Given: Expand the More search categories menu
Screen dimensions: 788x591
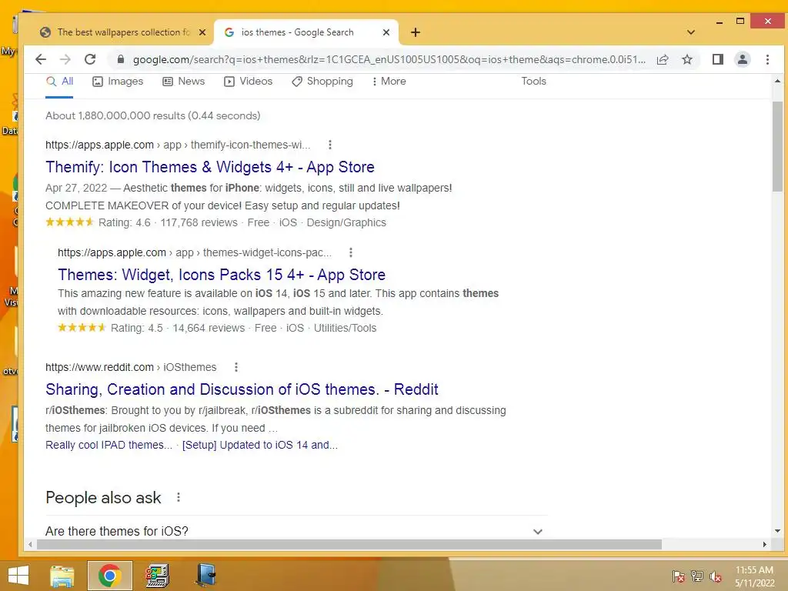Looking at the screenshot, I should coord(389,82).
